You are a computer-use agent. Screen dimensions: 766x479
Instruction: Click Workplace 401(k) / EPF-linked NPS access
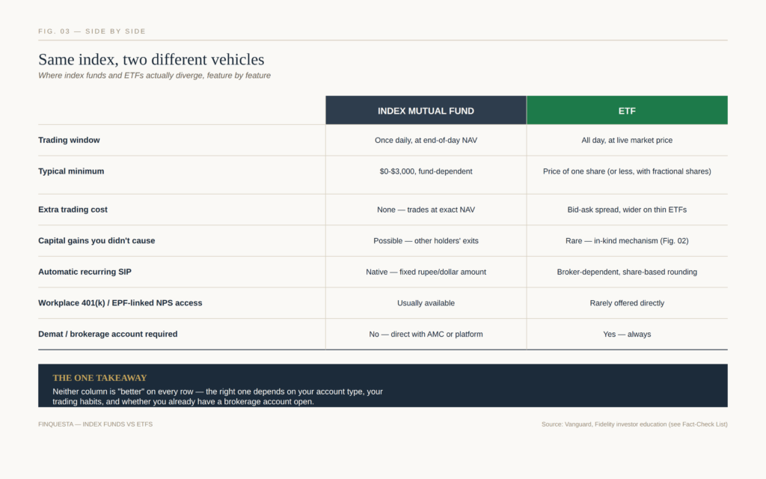point(120,303)
